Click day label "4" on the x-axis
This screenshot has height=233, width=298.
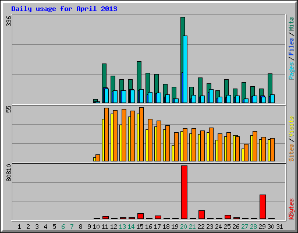(45, 227)
